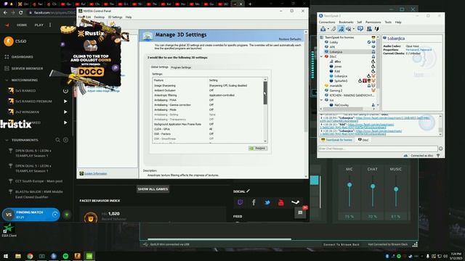Click the Manage 3D Settings header icon
465x261 pixels.
[147, 36]
